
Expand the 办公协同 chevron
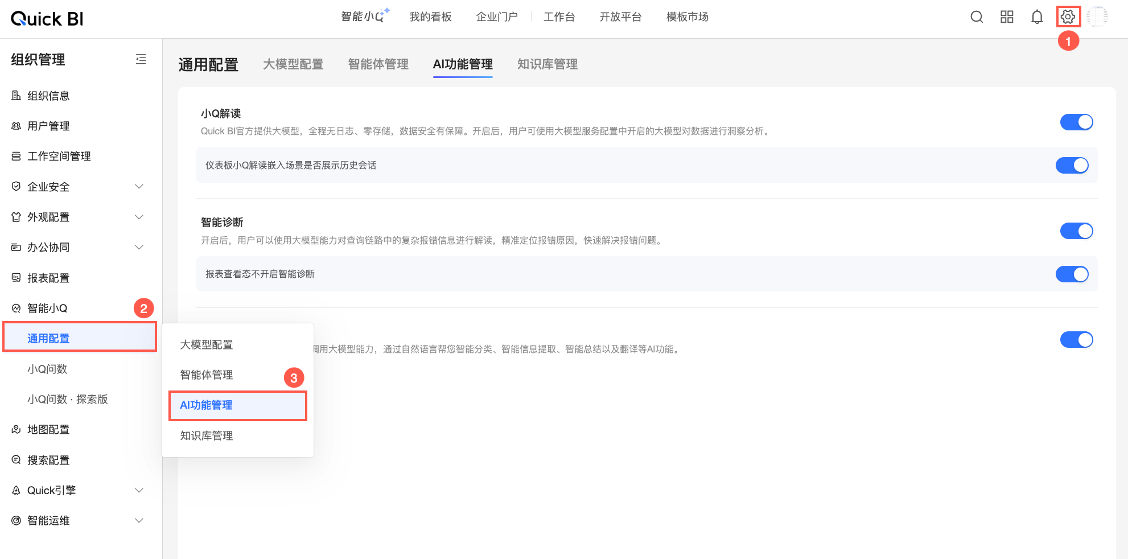coord(139,247)
